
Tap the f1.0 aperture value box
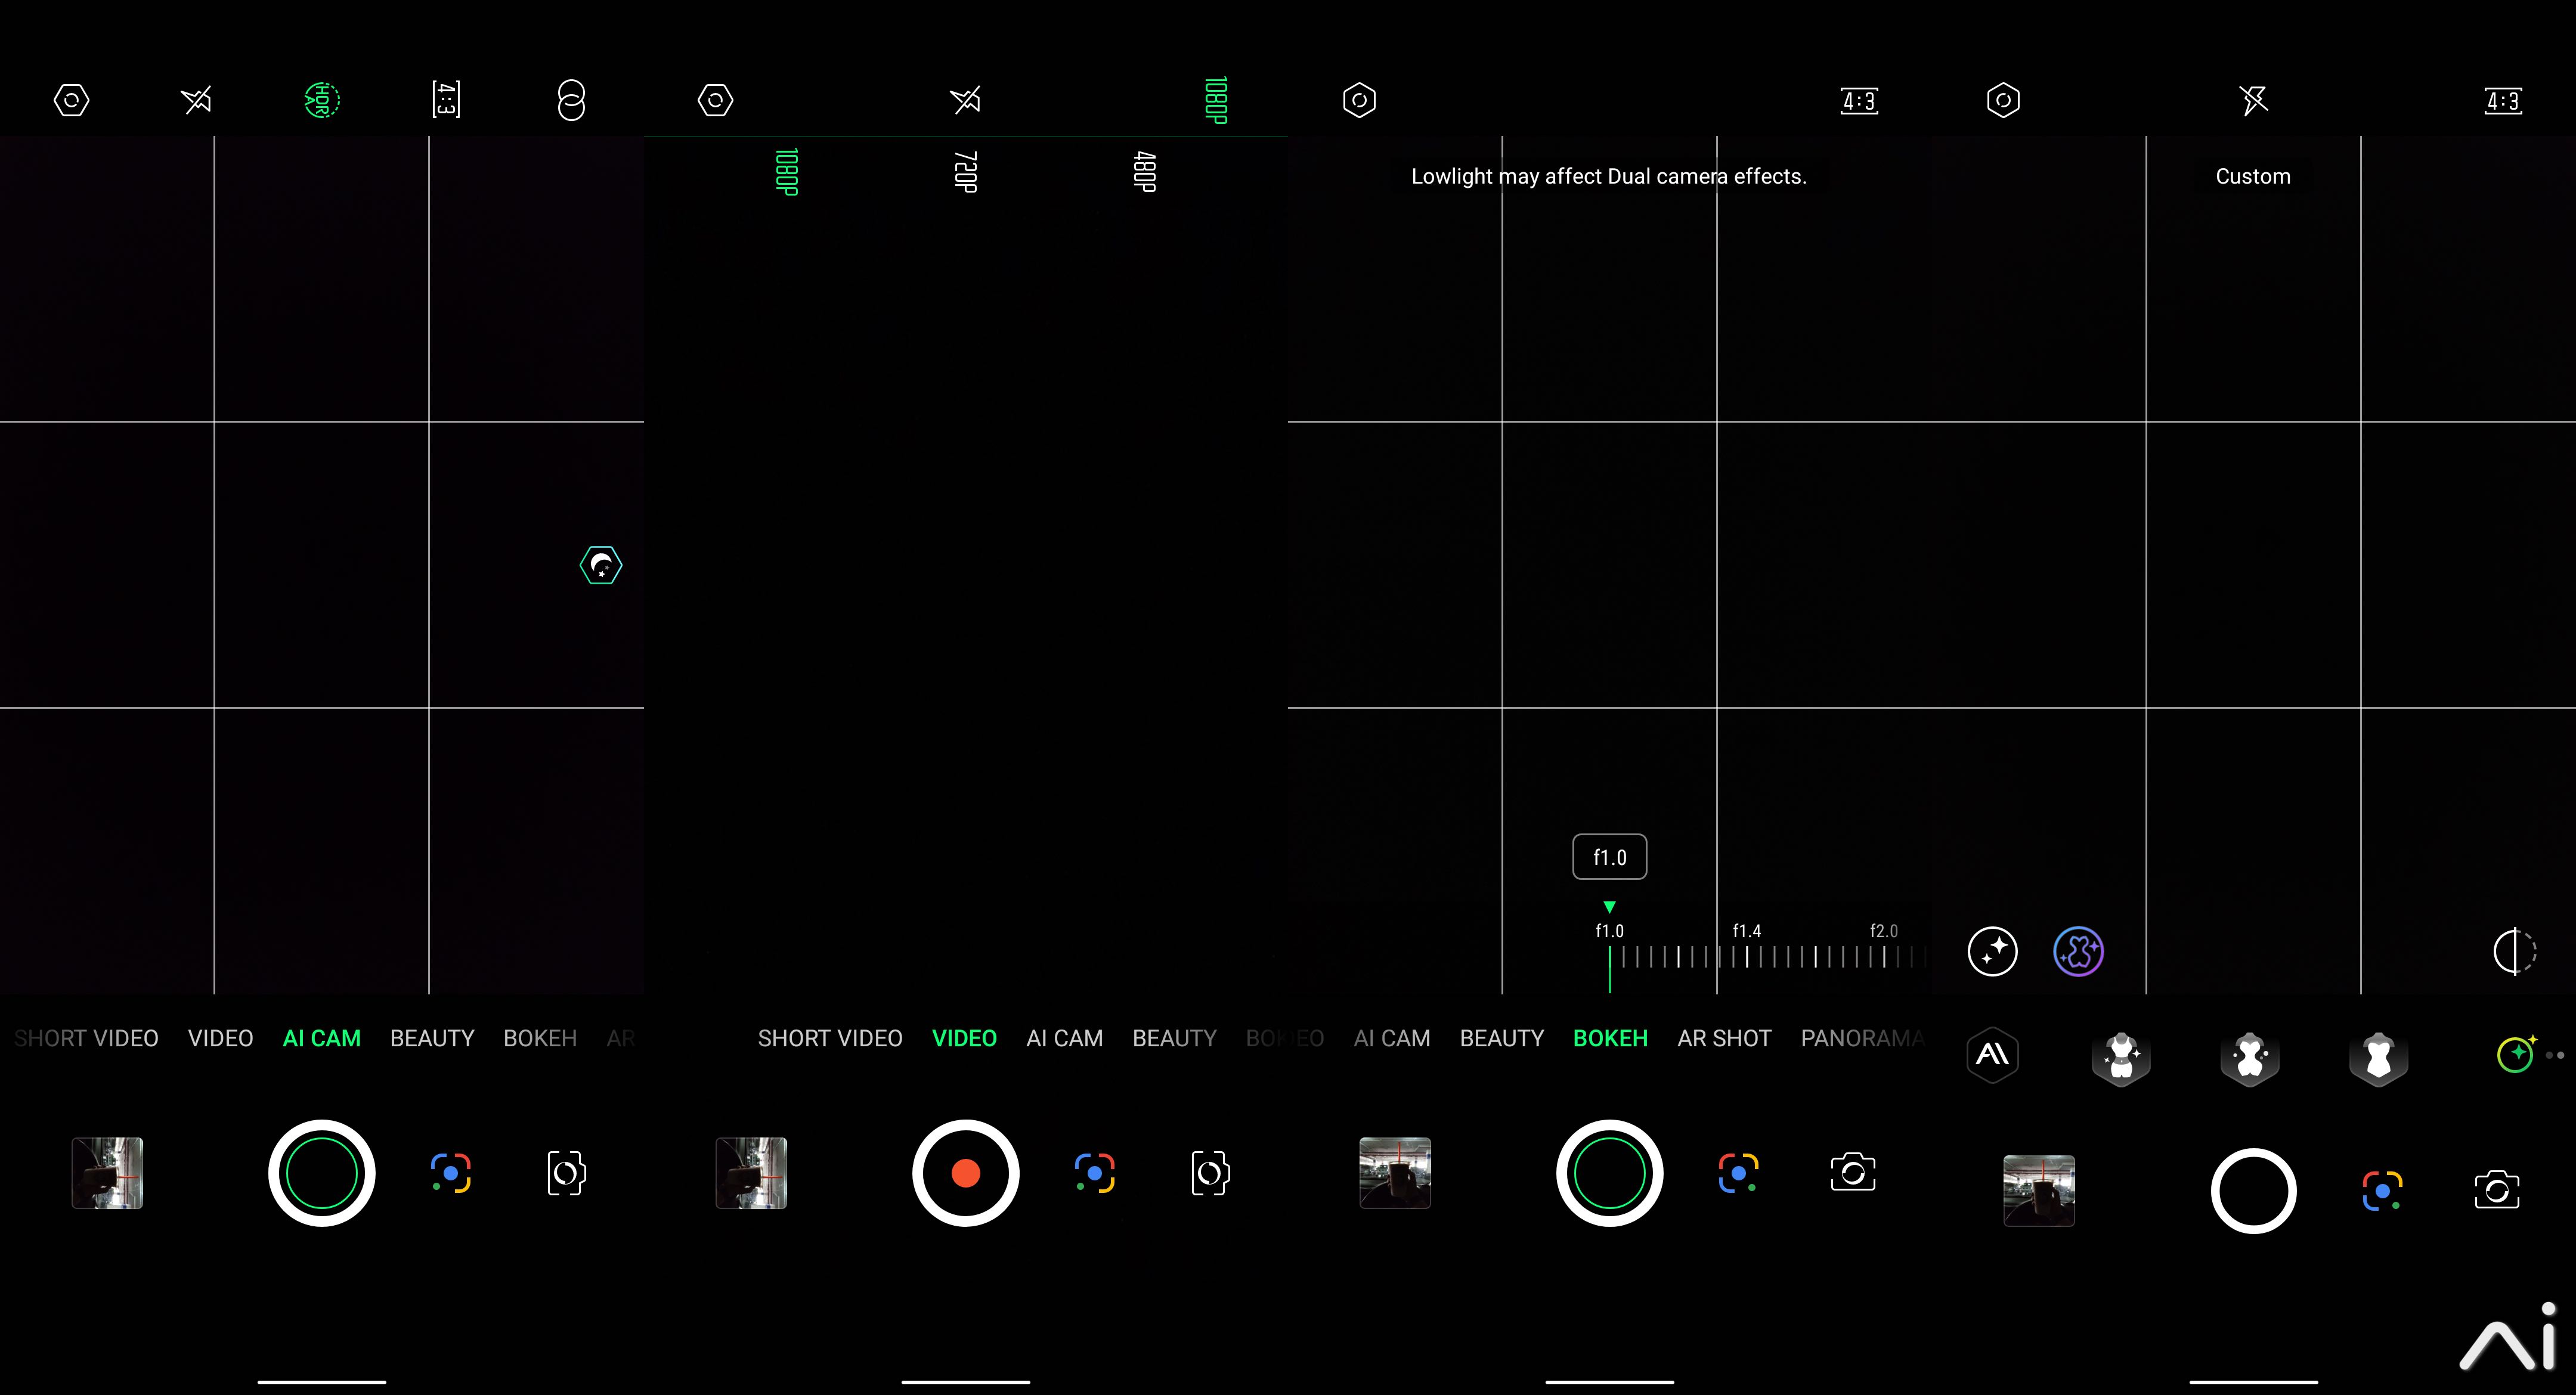pyautogui.click(x=1610, y=857)
